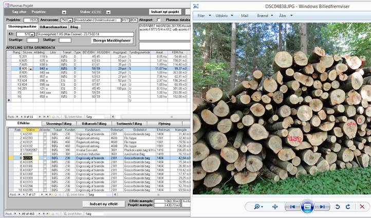Viewport: 371px width, 218px height.
Task: Rotate image counterclockwise
Action: click(x=338, y=207)
